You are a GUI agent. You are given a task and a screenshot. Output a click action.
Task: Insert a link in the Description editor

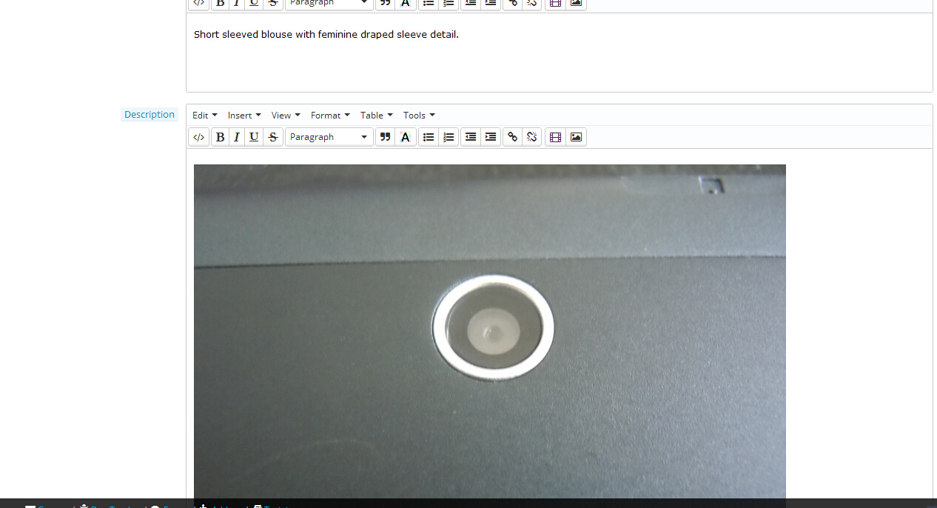click(x=512, y=137)
